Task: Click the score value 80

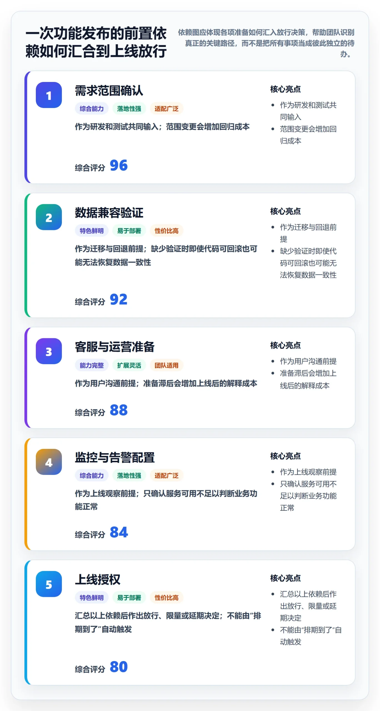Action: pos(119,667)
